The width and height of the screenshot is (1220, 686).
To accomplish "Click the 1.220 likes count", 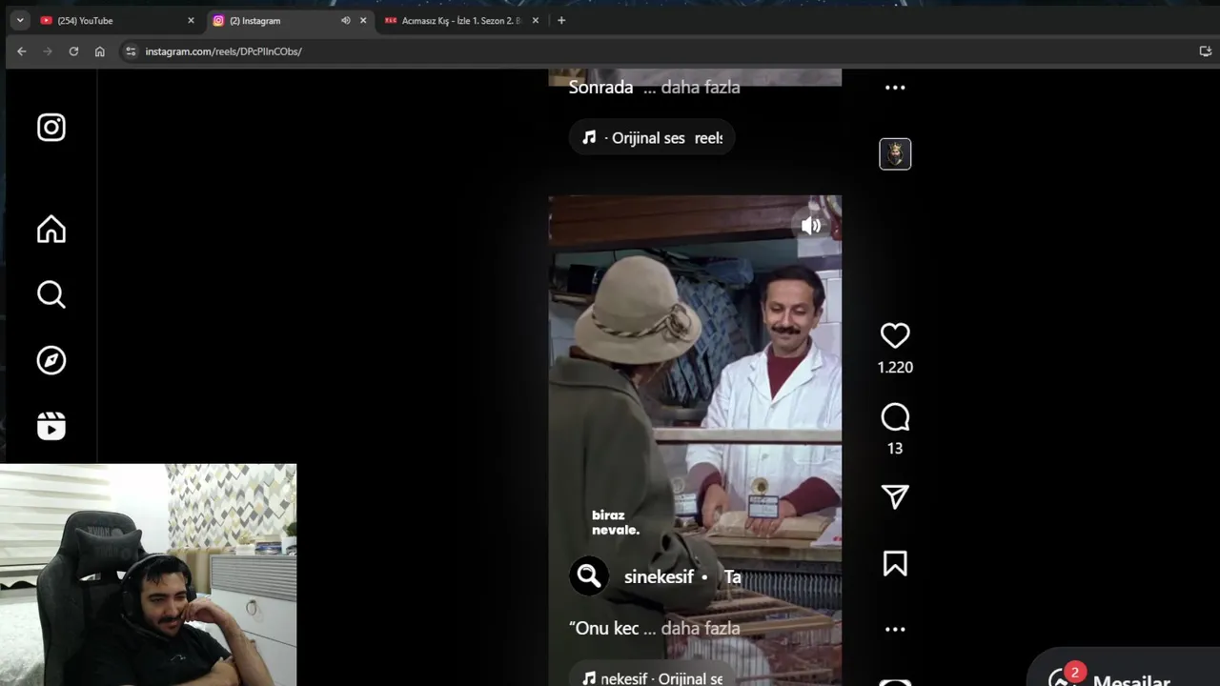I will coord(895,368).
